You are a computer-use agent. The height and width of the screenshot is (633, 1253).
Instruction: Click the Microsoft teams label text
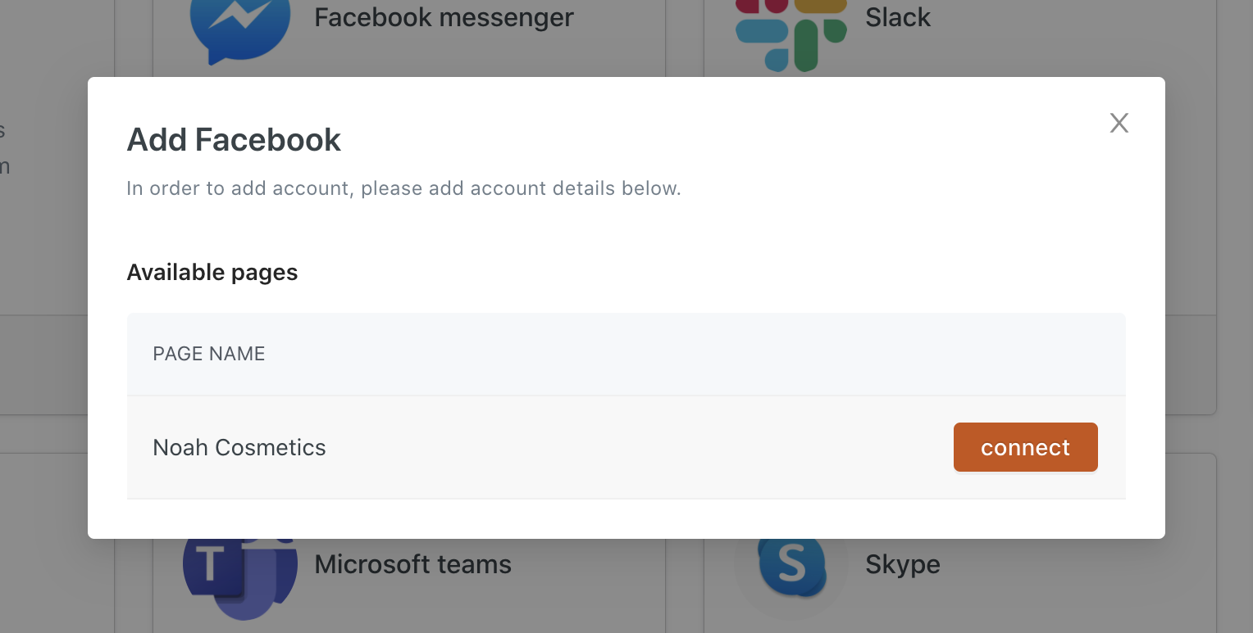[x=412, y=564]
